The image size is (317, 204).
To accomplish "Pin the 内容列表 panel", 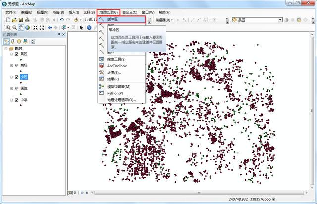I will point(59,34).
